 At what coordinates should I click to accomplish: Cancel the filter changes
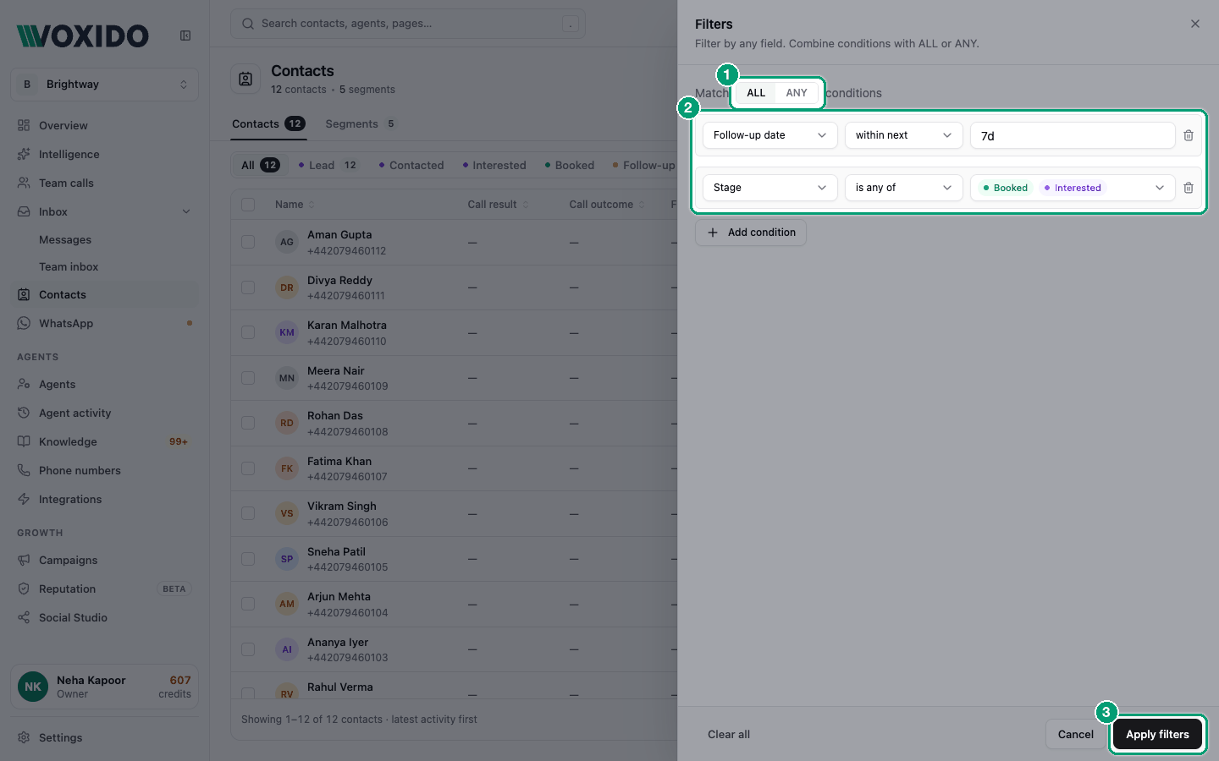1075,734
